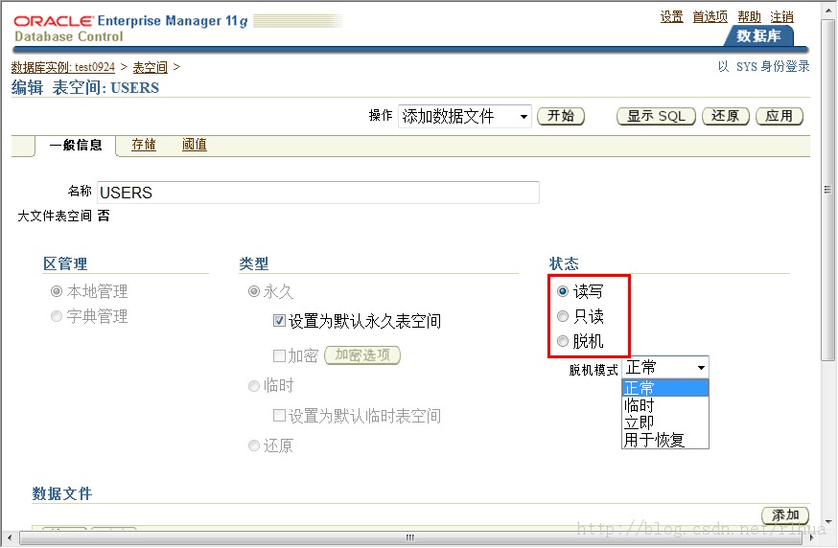Open the 设置 link
Image resolution: width=838 pixels, height=548 pixels.
point(672,16)
